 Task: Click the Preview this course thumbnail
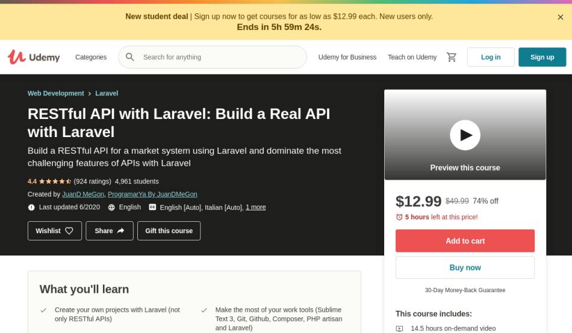click(465, 135)
